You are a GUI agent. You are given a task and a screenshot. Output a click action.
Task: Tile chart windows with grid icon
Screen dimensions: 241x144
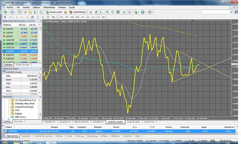118,12
